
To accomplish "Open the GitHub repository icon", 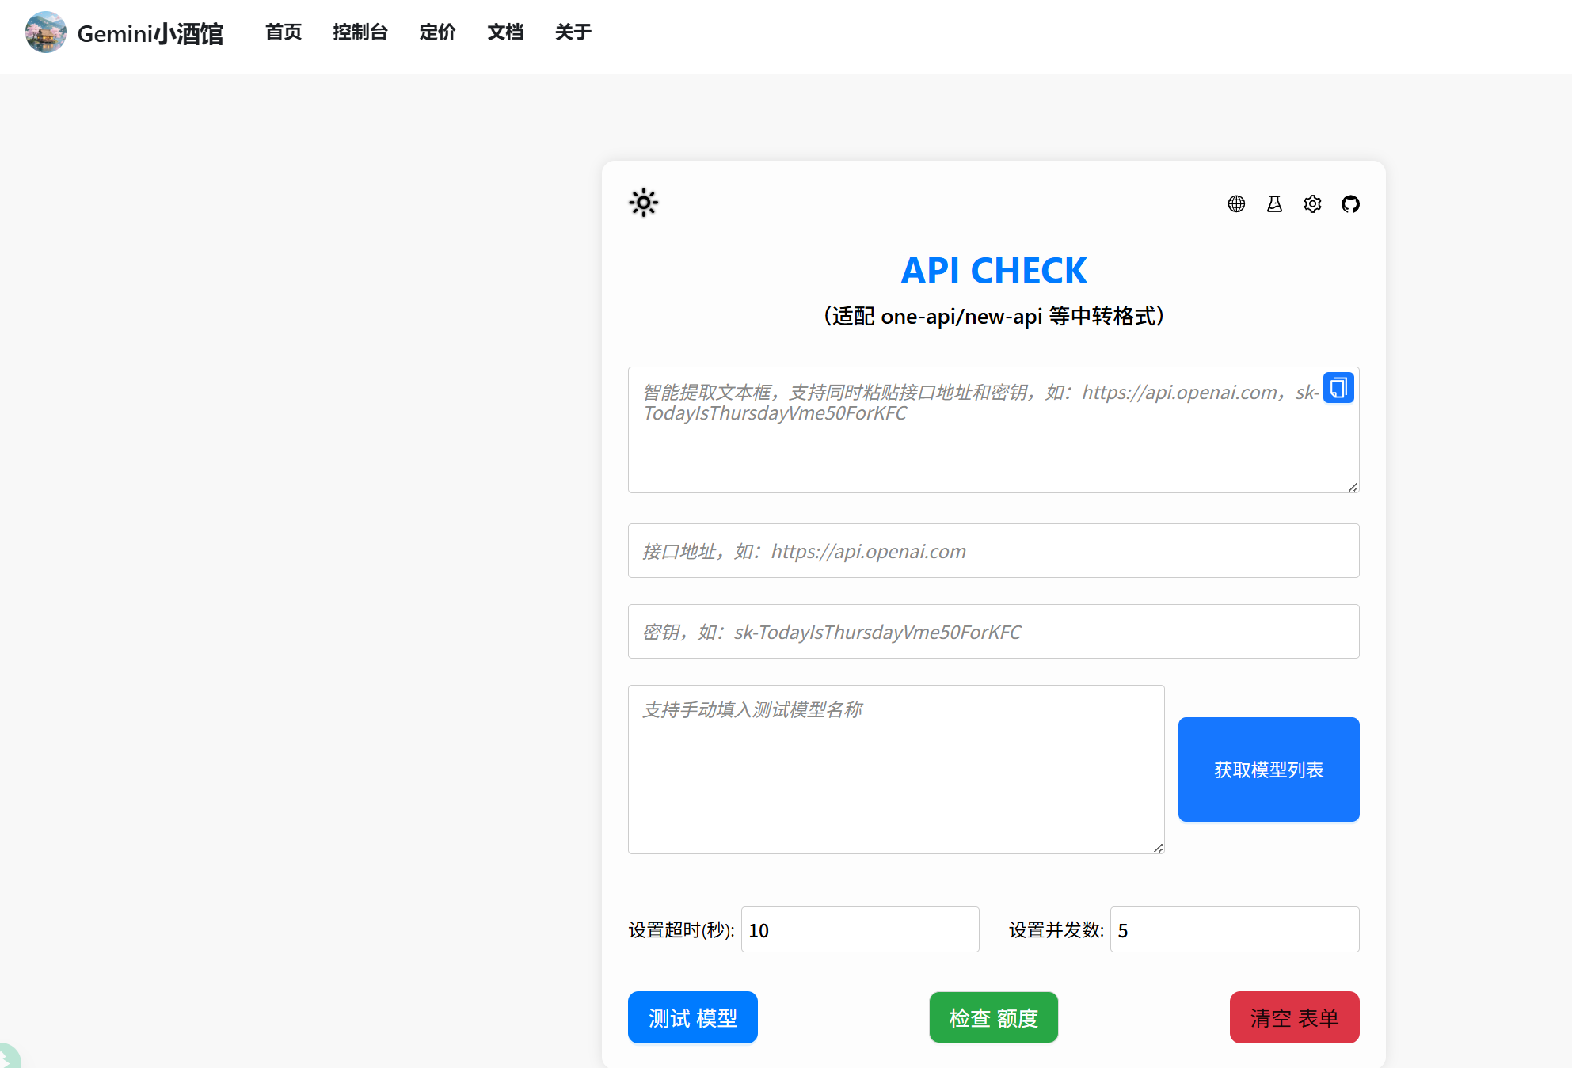I will [x=1350, y=204].
